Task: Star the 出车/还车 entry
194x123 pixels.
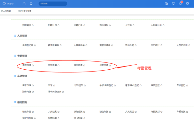Action: pyautogui.click(x=85, y=85)
